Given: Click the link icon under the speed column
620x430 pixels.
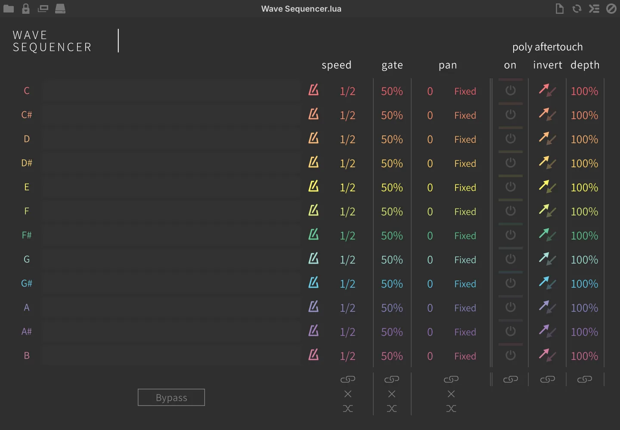Looking at the screenshot, I should pos(348,379).
